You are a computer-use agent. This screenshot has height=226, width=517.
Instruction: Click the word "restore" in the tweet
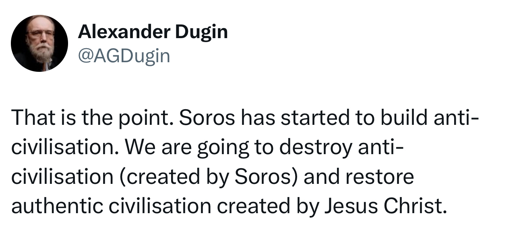click(x=379, y=177)
